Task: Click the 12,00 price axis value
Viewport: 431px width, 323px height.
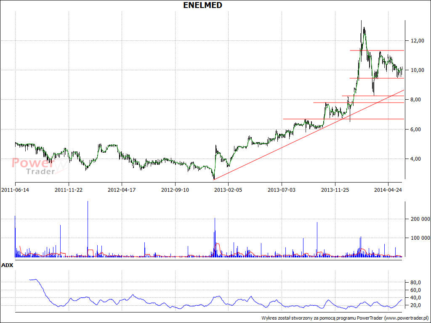Action: point(417,41)
